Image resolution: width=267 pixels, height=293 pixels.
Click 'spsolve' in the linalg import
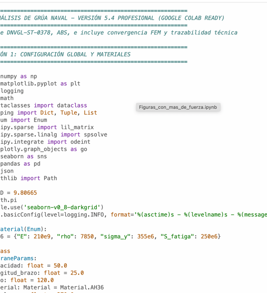[x=96, y=135]
